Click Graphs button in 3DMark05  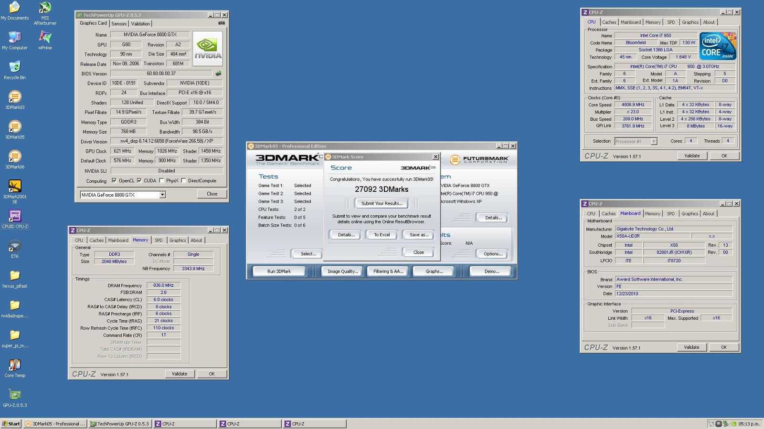434,271
